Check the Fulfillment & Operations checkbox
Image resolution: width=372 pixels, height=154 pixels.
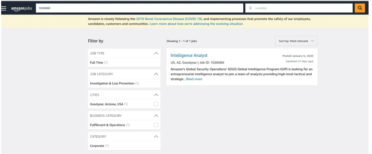click(156, 125)
